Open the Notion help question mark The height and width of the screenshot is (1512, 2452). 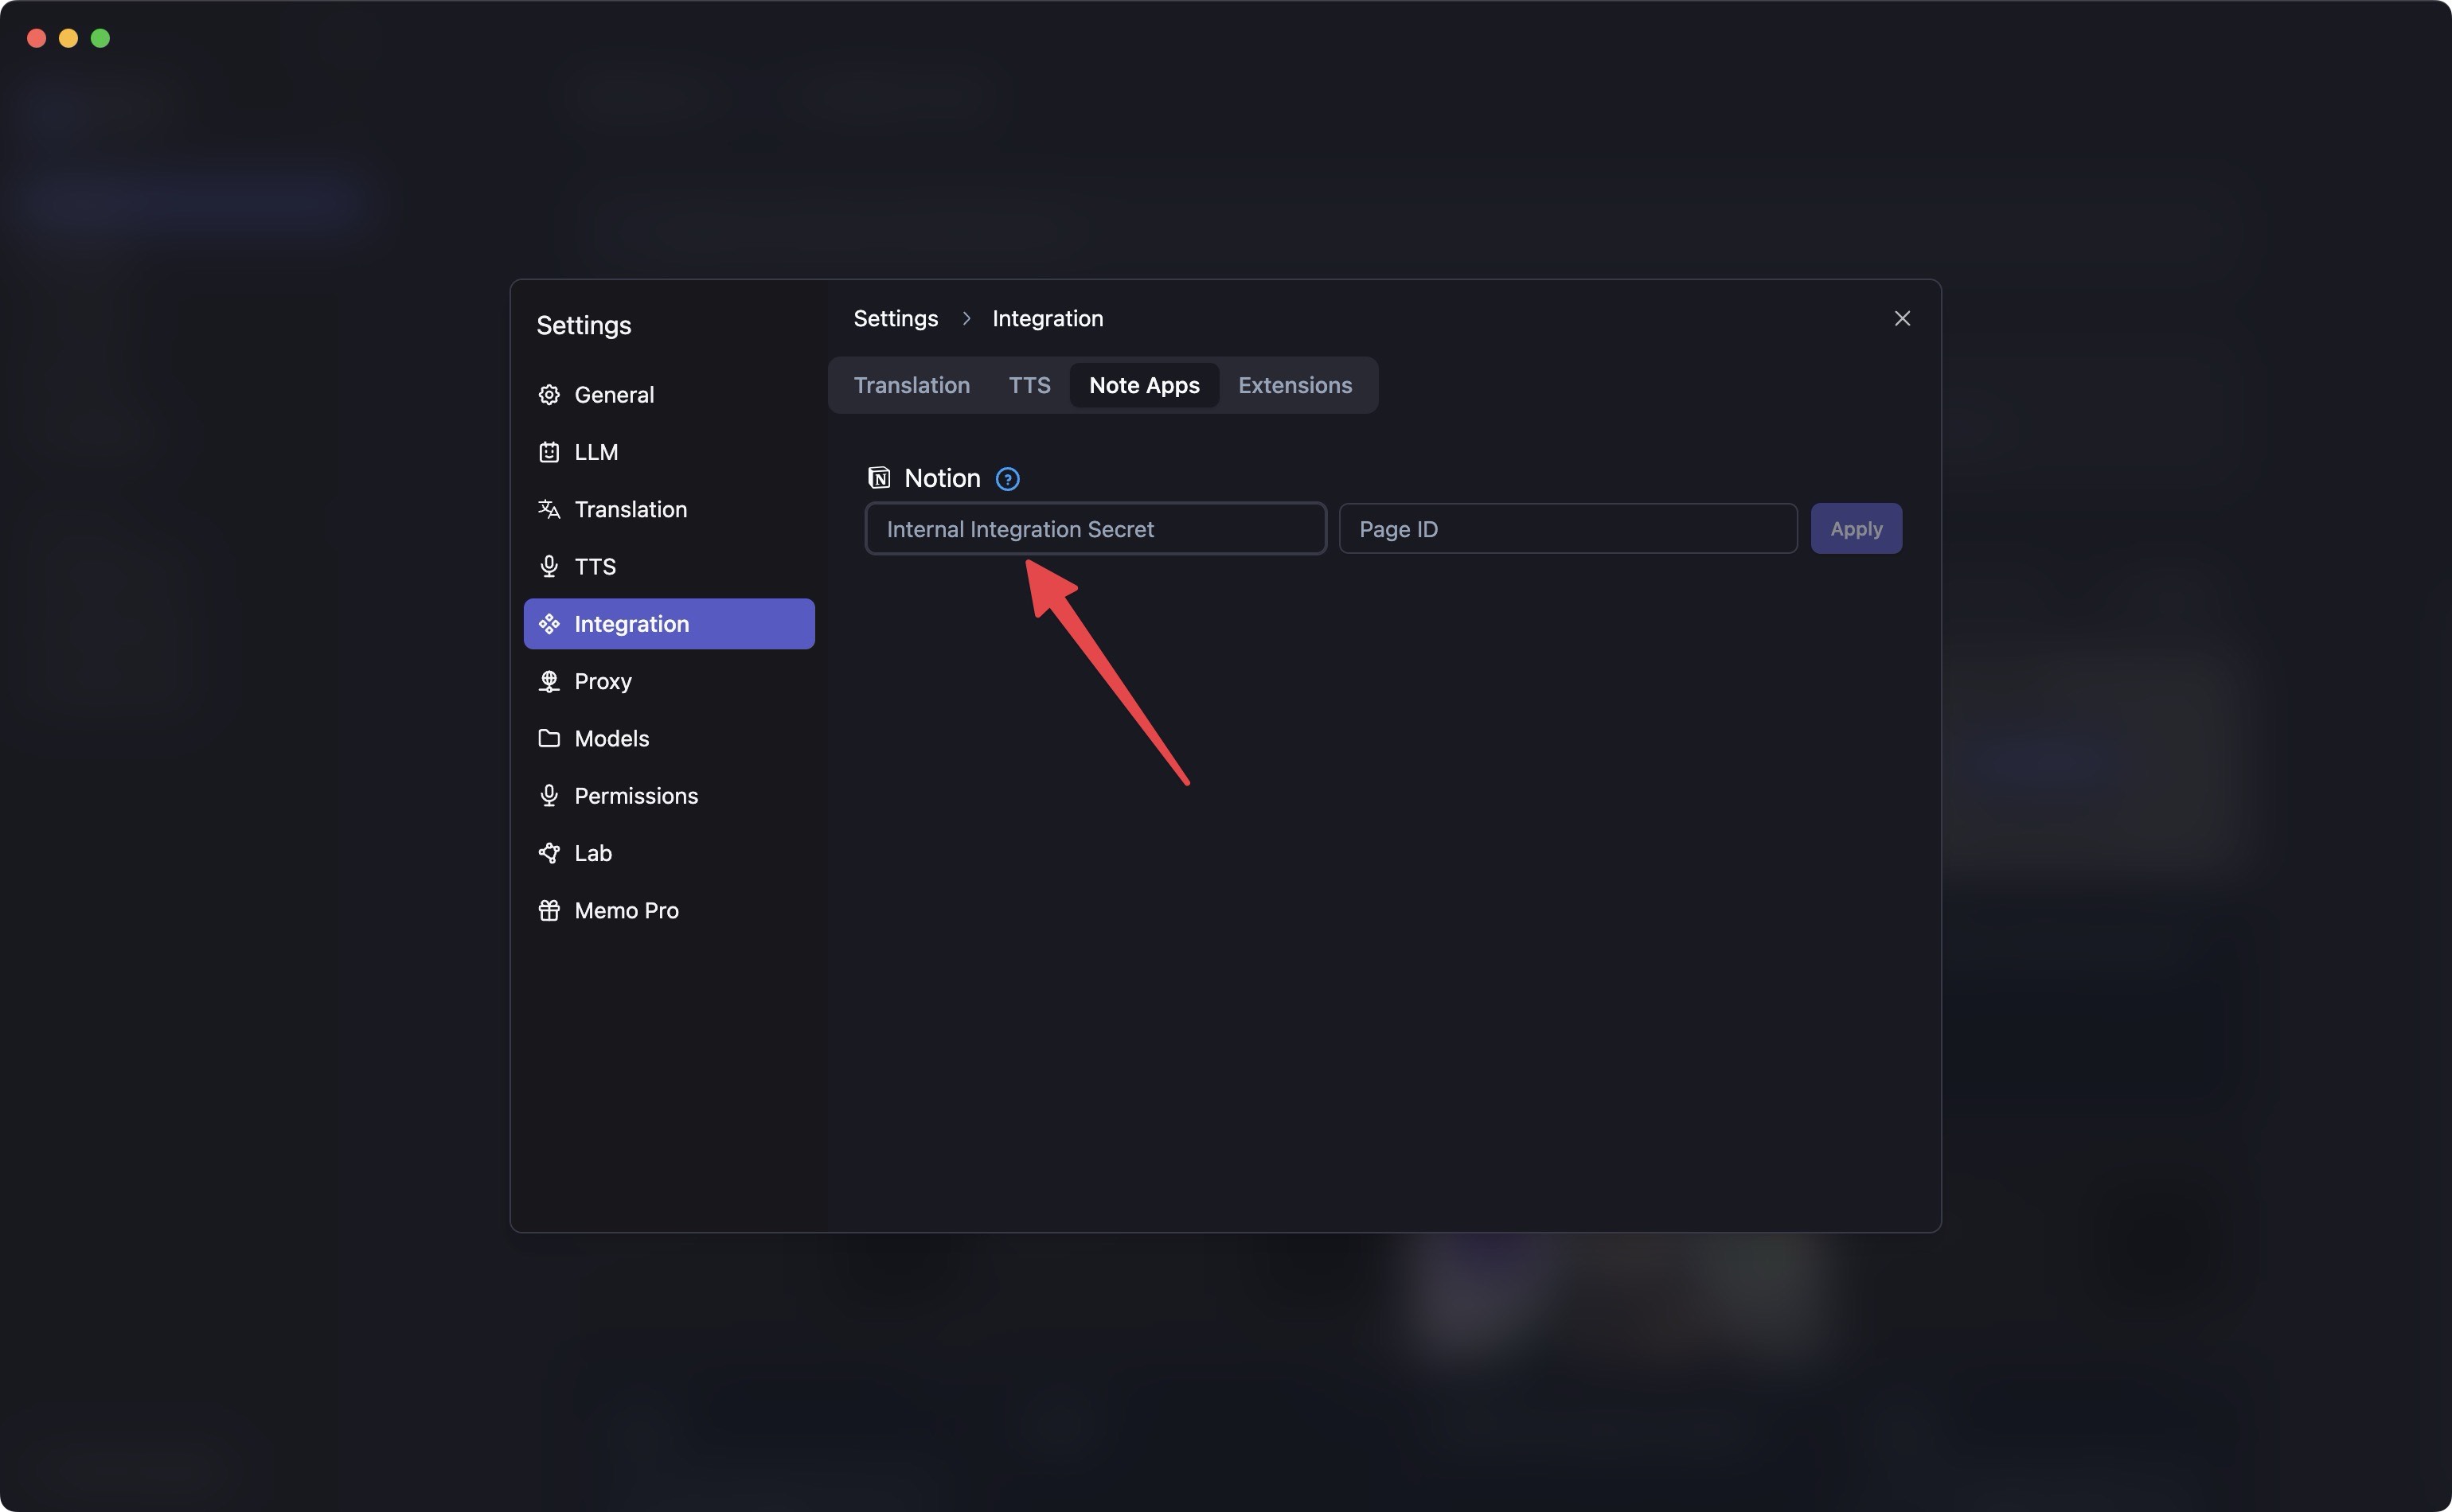1007,479
